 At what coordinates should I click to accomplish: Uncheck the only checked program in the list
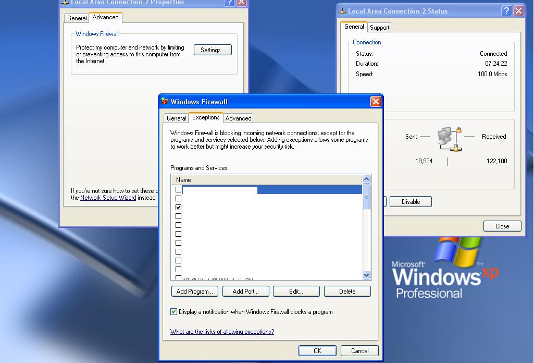click(179, 207)
